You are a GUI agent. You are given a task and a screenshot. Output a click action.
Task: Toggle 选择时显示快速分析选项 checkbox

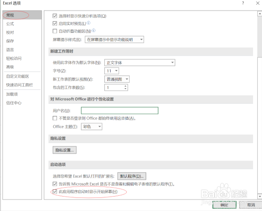click(x=55, y=16)
